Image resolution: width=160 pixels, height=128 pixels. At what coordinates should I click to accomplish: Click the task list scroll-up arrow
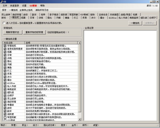[x=79, y=43]
